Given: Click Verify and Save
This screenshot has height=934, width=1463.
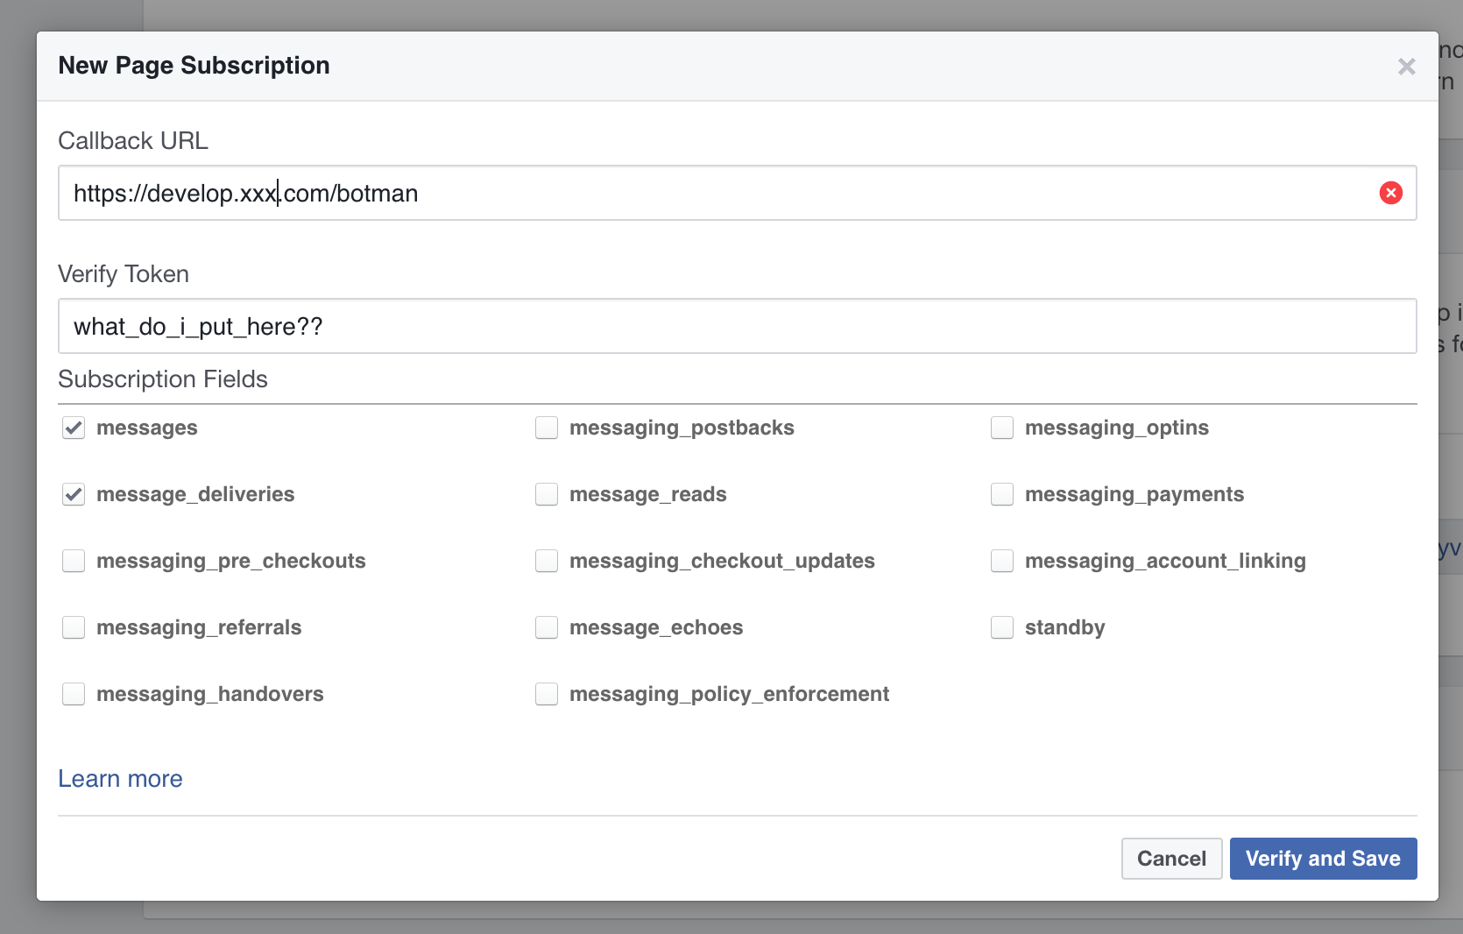Looking at the screenshot, I should [x=1323, y=859].
